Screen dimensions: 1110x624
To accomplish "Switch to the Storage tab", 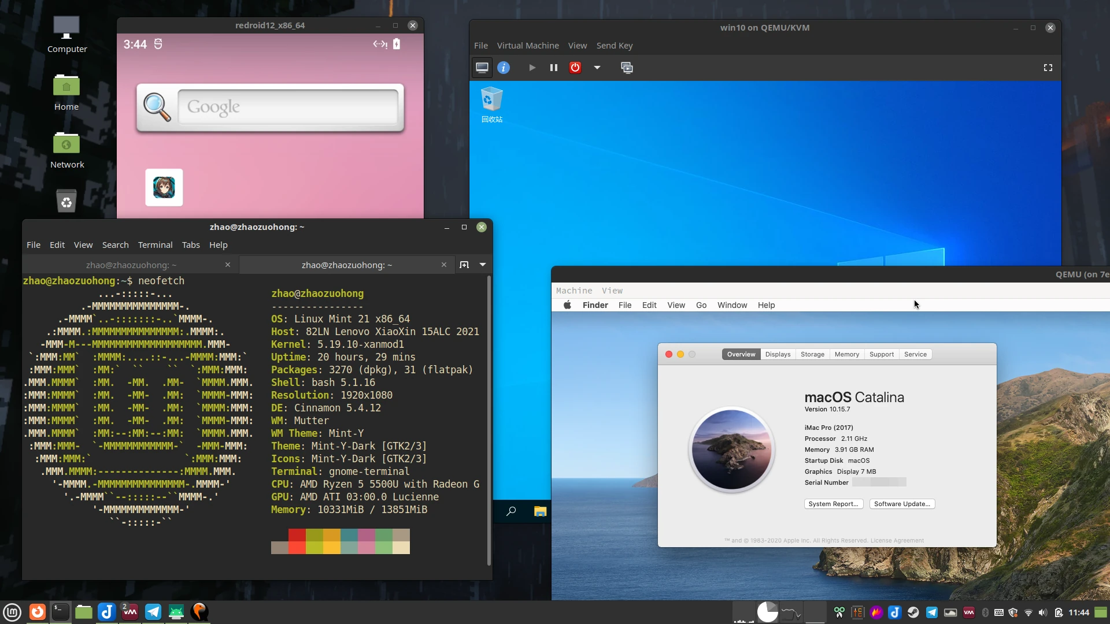I will point(812,354).
